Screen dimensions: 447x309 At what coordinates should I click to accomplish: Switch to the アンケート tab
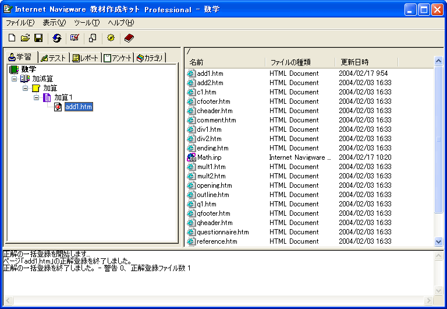tap(118, 58)
